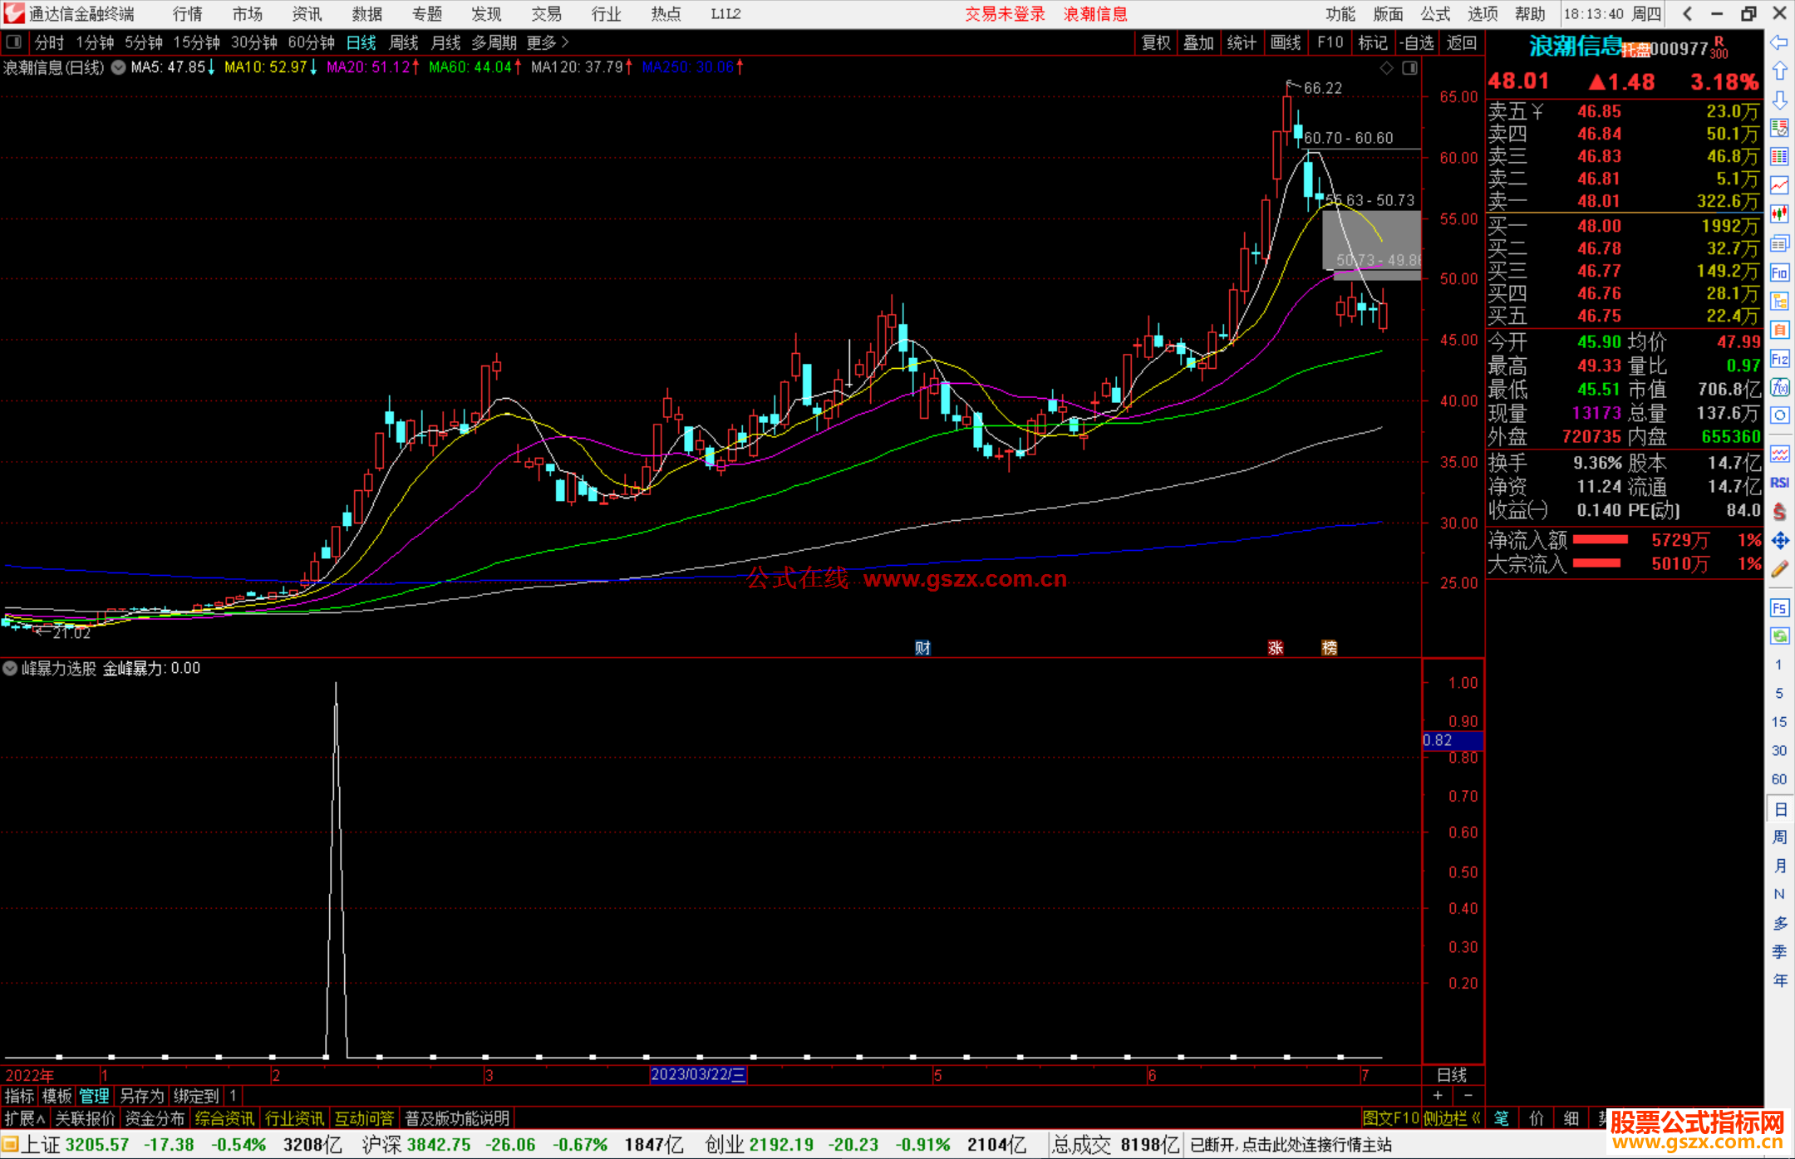Select the pencil drawing tool icon
1795x1159 pixels.
click(1779, 569)
